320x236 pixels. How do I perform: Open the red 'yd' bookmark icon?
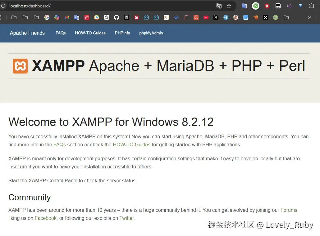[x=87, y=17]
